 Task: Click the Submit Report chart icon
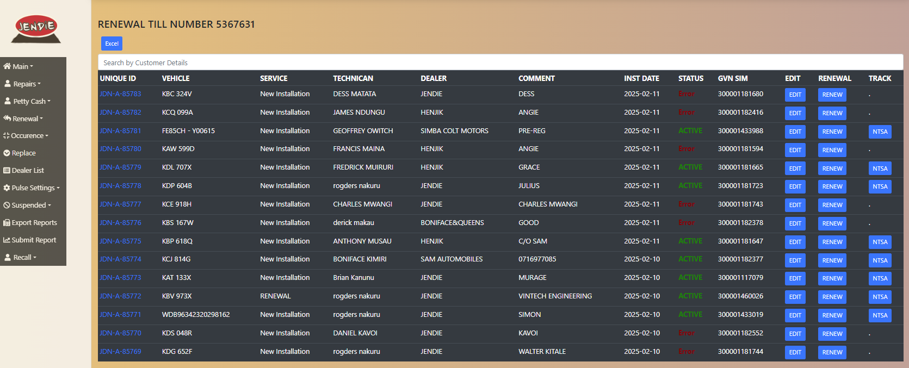pos(7,240)
